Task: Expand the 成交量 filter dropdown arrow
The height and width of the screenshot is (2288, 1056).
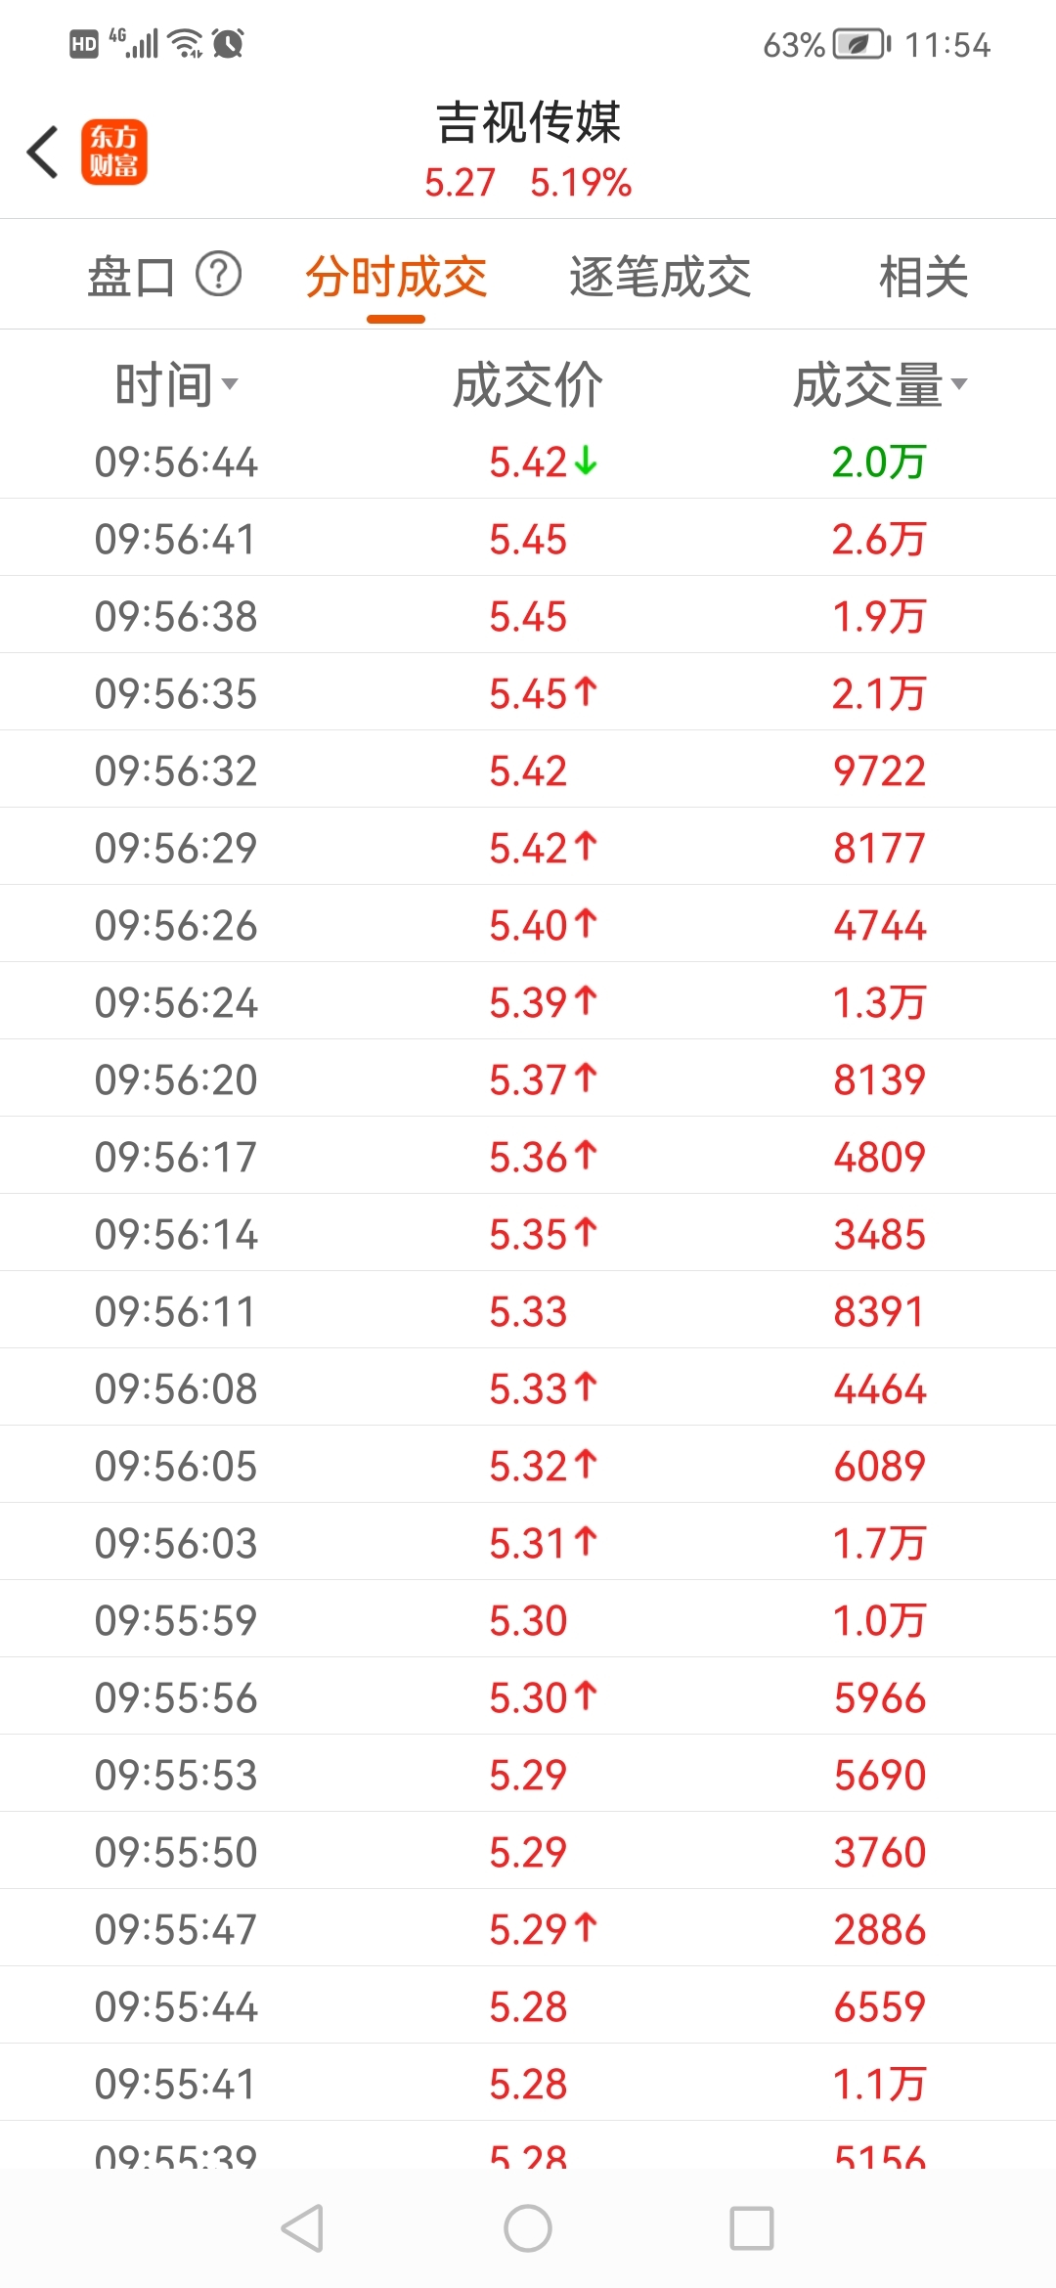Action: click(959, 383)
